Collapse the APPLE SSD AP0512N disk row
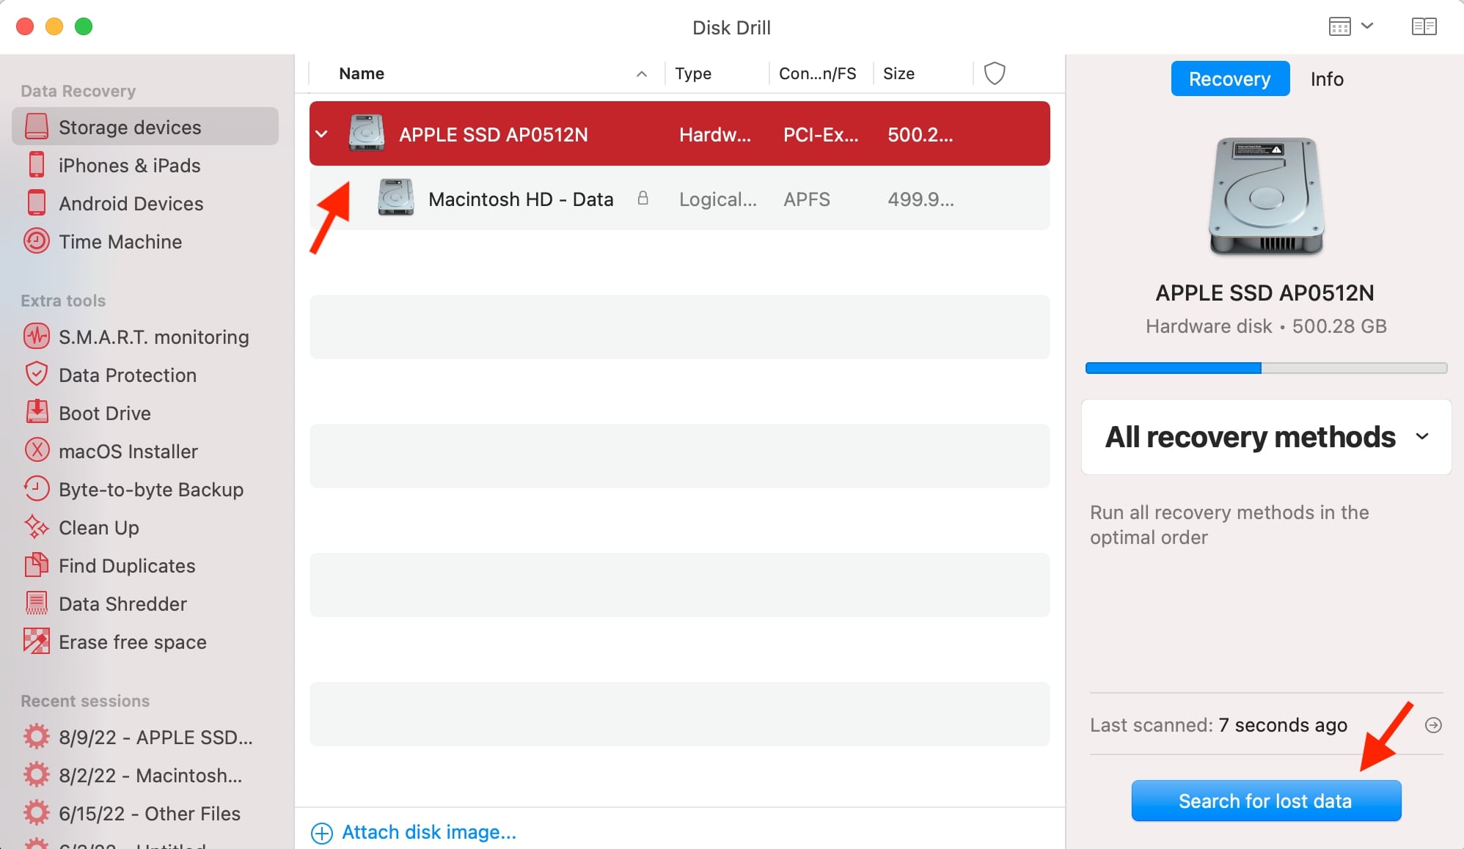This screenshot has width=1464, height=849. pyautogui.click(x=322, y=134)
